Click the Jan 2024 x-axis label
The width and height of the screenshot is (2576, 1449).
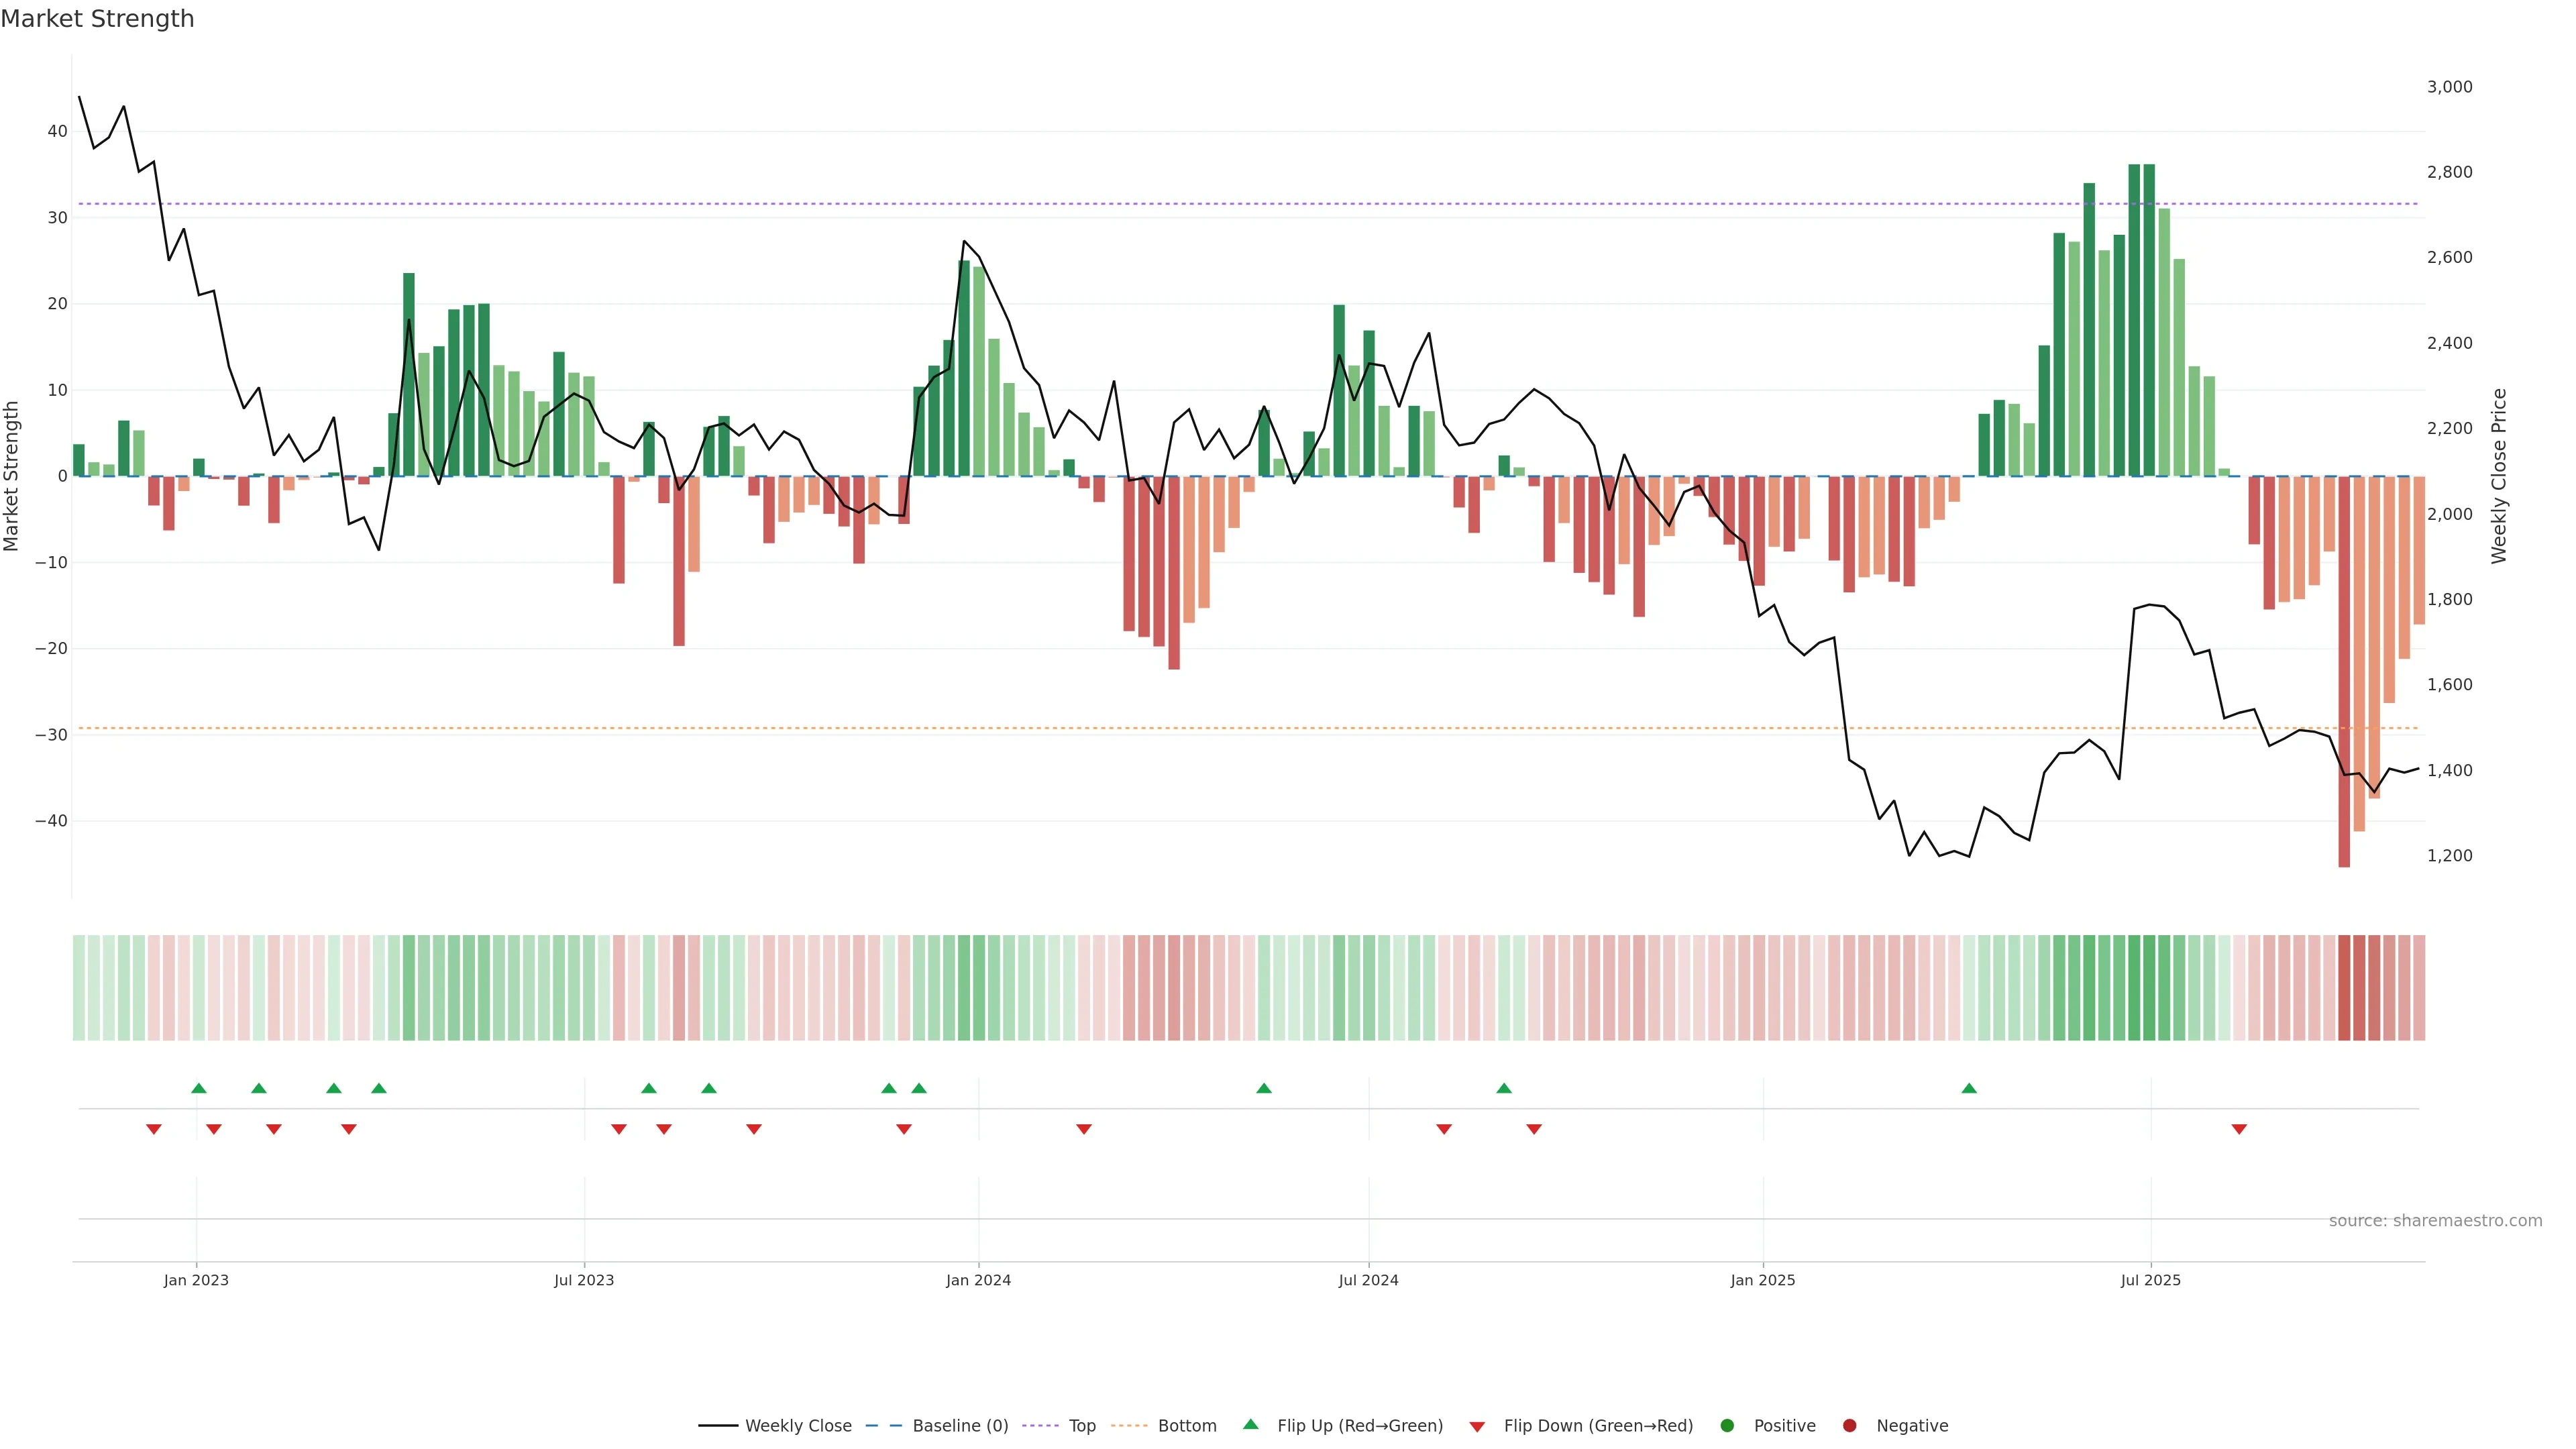(978, 1280)
